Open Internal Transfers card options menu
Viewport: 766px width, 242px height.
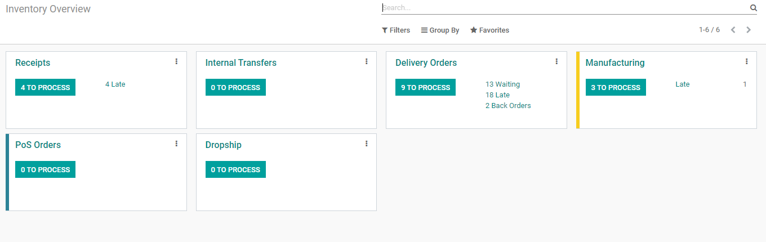click(366, 61)
